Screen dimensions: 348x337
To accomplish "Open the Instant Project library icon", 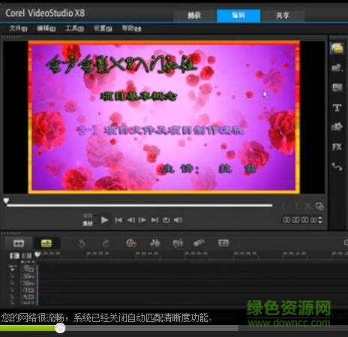I will pyautogui.click(x=337, y=68).
